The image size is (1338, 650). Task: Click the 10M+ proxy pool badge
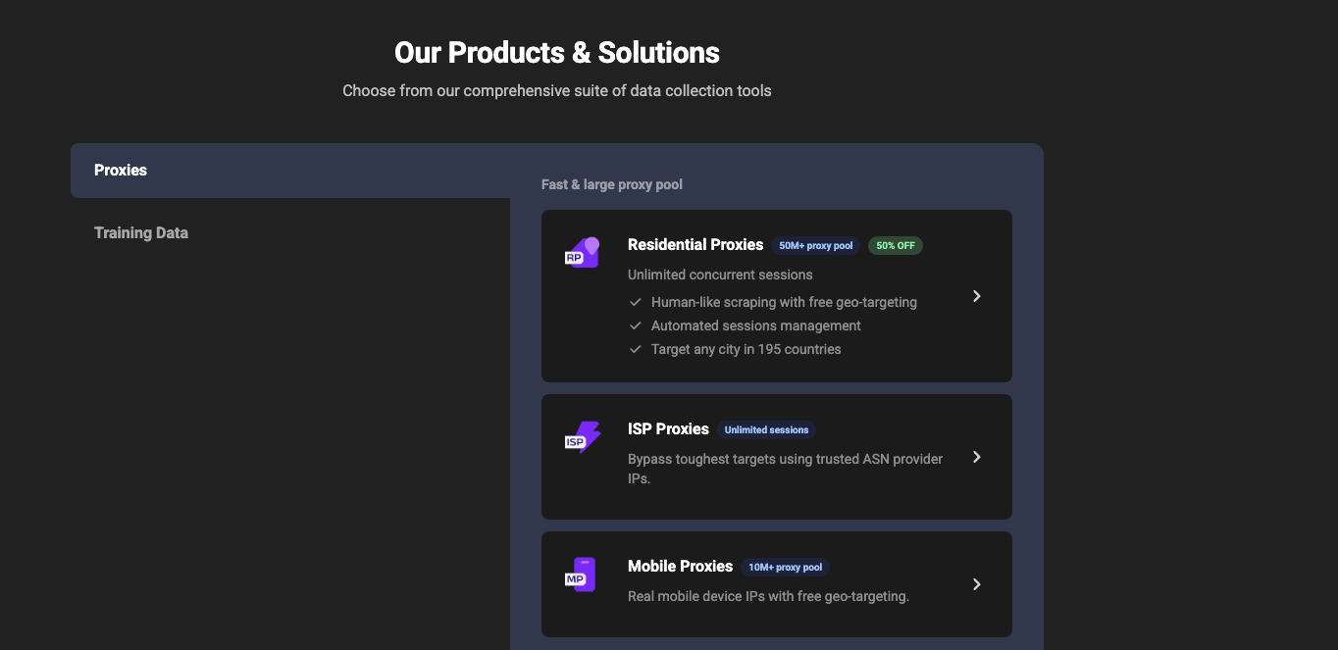pyautogui.click(x=785, y=568)
